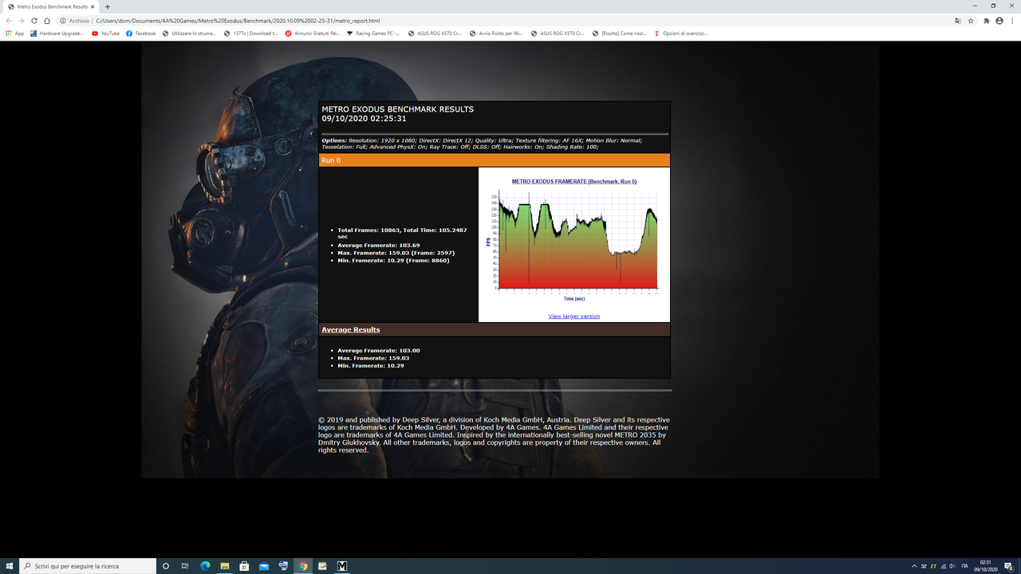The height and width of the screenshot is (574, 1021).
Task: Open Microsoft Store from taskbar
Action: tap(244, 566)
